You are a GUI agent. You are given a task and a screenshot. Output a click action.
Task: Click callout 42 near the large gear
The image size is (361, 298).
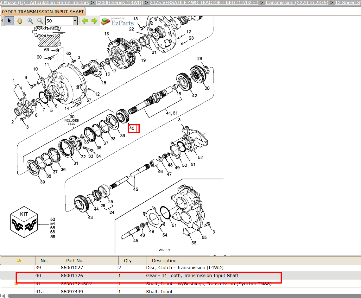pos(194,96)
